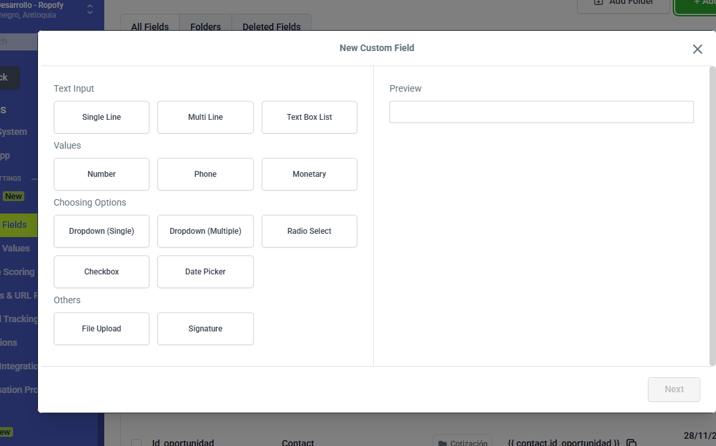The height and width of the screenshot is (446, 716).
Task: Select the Radio Select field type
Action: (x=309, y=231)
